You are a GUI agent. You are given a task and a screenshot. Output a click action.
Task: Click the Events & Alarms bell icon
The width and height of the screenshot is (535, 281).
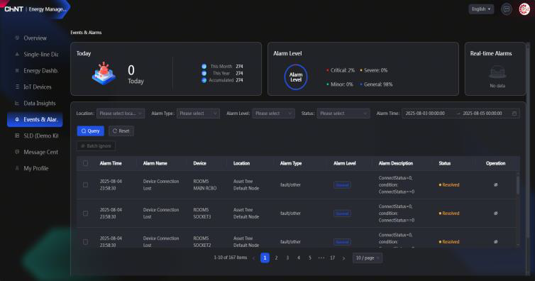(x=17, y=119)
